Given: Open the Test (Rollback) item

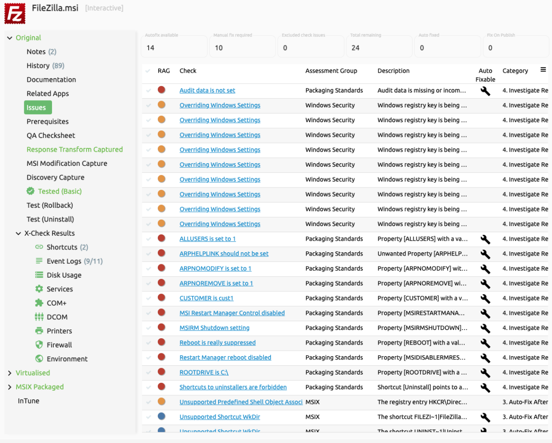Looking at the screenshot, I should pyautogui.click(x=50, y=205).
